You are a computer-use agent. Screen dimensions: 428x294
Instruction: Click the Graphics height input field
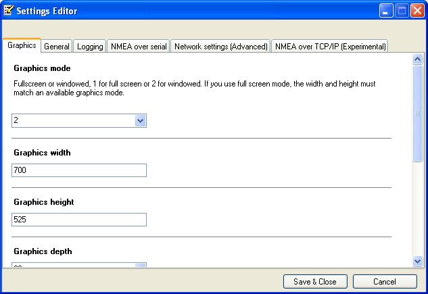pos(79,220)
